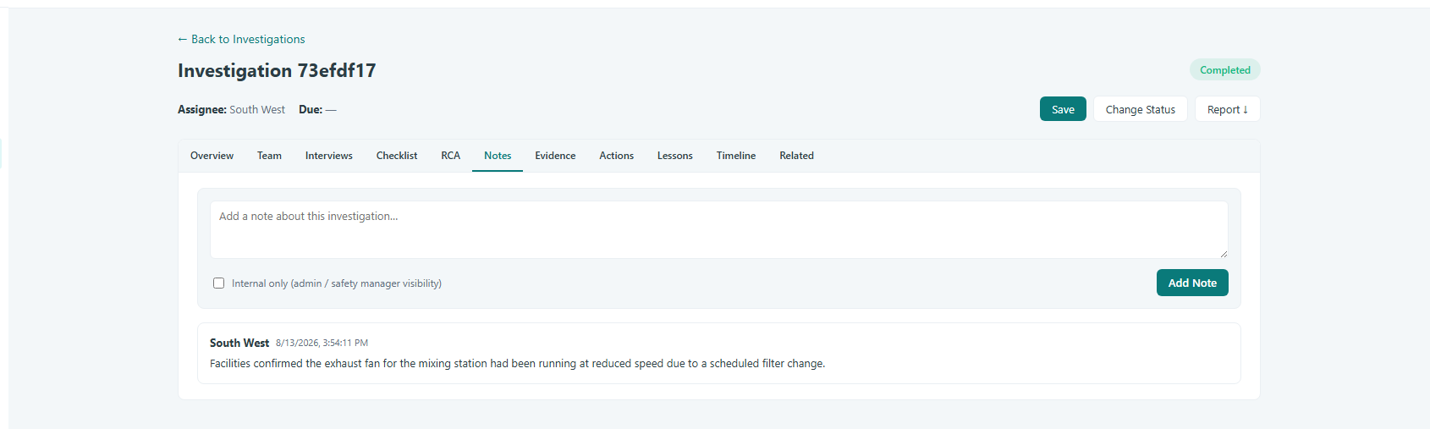Open the Related tab
This screenshot has height=429, width=1430.
point(796,156)
